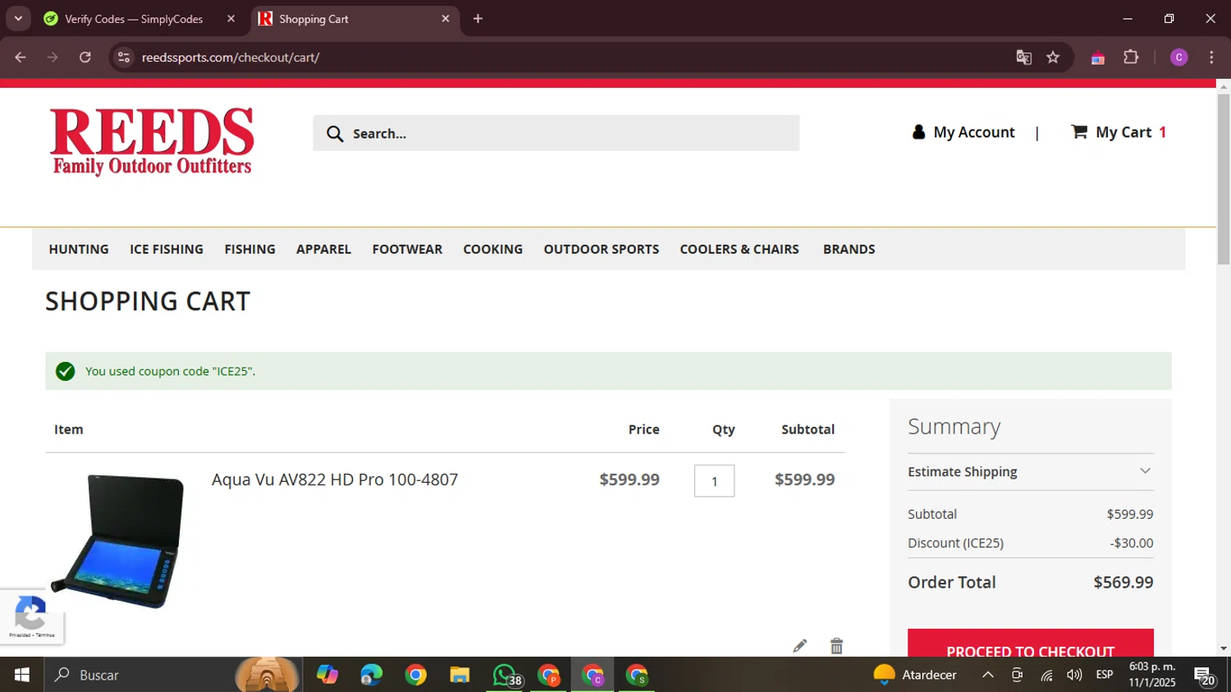Image resolution: width=1231 pixels, height=692 pixels.
Task: Click the scrollbar down arrow
Action: pyautogui.click(x=1224, y=648)
